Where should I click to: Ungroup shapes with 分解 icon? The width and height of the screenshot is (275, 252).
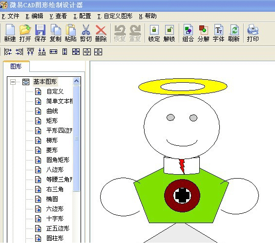203,33
